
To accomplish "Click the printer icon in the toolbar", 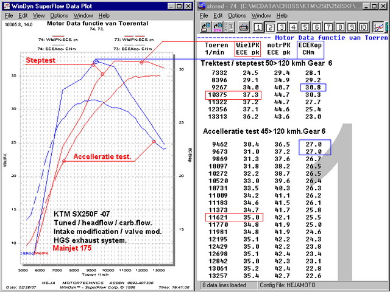I will click(x=243, y=27).
